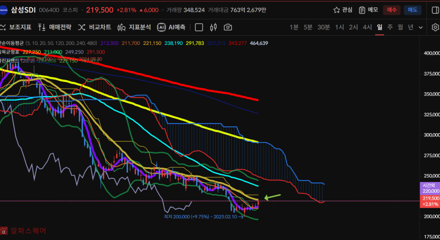The image size is (440, 240).
Task: Click the 거래대금 763억 2,679만 value
Action: click(x=237, y=10)
